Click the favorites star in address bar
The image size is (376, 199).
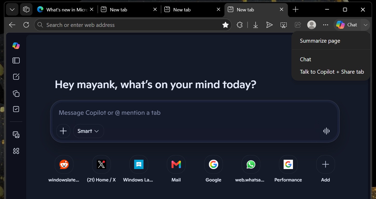coord(225,25)
